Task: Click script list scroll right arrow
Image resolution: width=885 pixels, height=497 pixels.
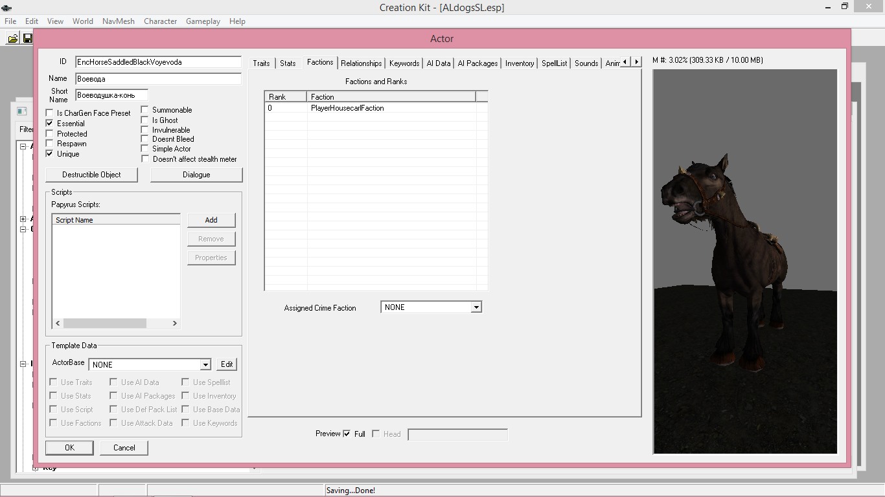Action: tap(174, 323)
